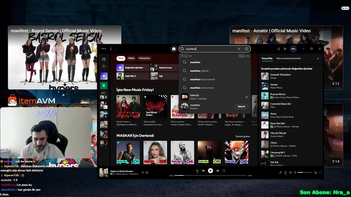
Task: Expand Your Library sidebar icon
Action: coord(104,59)
